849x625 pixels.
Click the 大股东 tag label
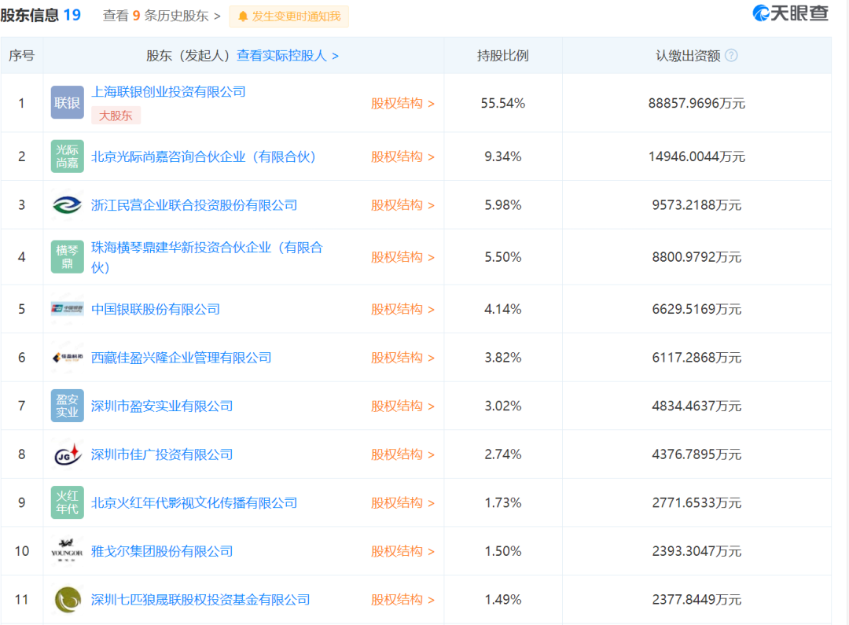pyautogui.click(x=116, y=116)
